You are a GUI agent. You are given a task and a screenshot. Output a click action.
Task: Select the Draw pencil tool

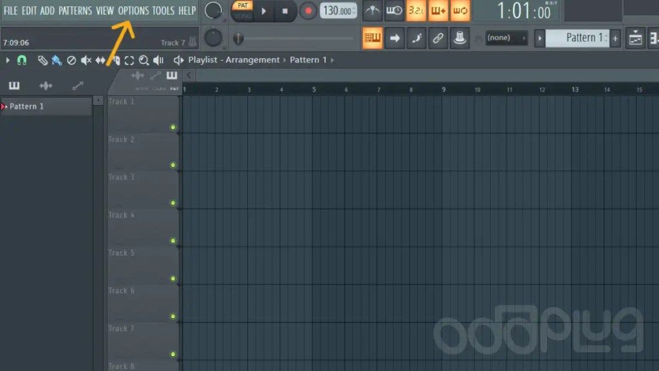point(42,60)
